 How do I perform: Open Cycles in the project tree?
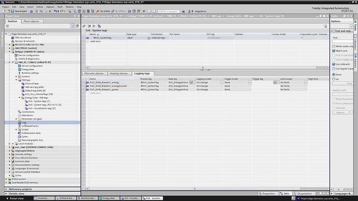coord(25,136)
